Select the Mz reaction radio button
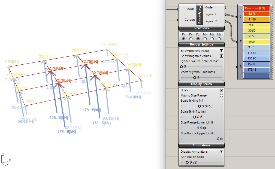 pyautogui.click(x=219, y=39)
